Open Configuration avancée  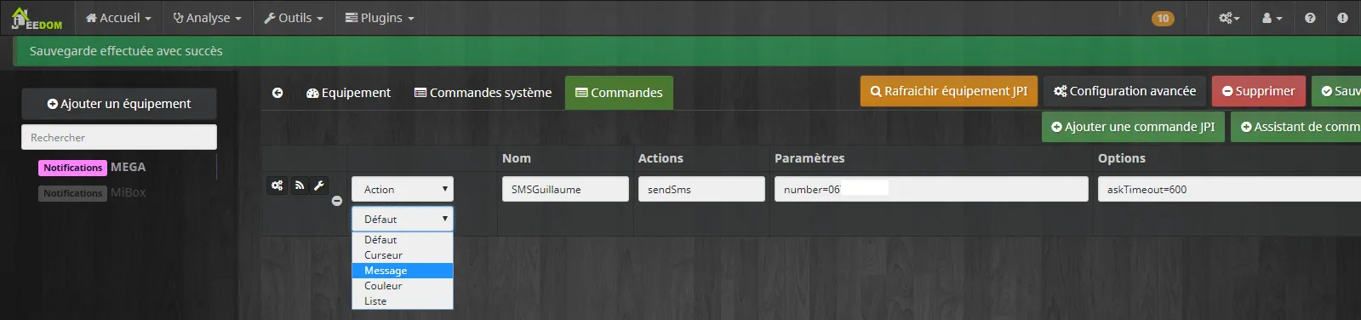tap(1124, 91)
